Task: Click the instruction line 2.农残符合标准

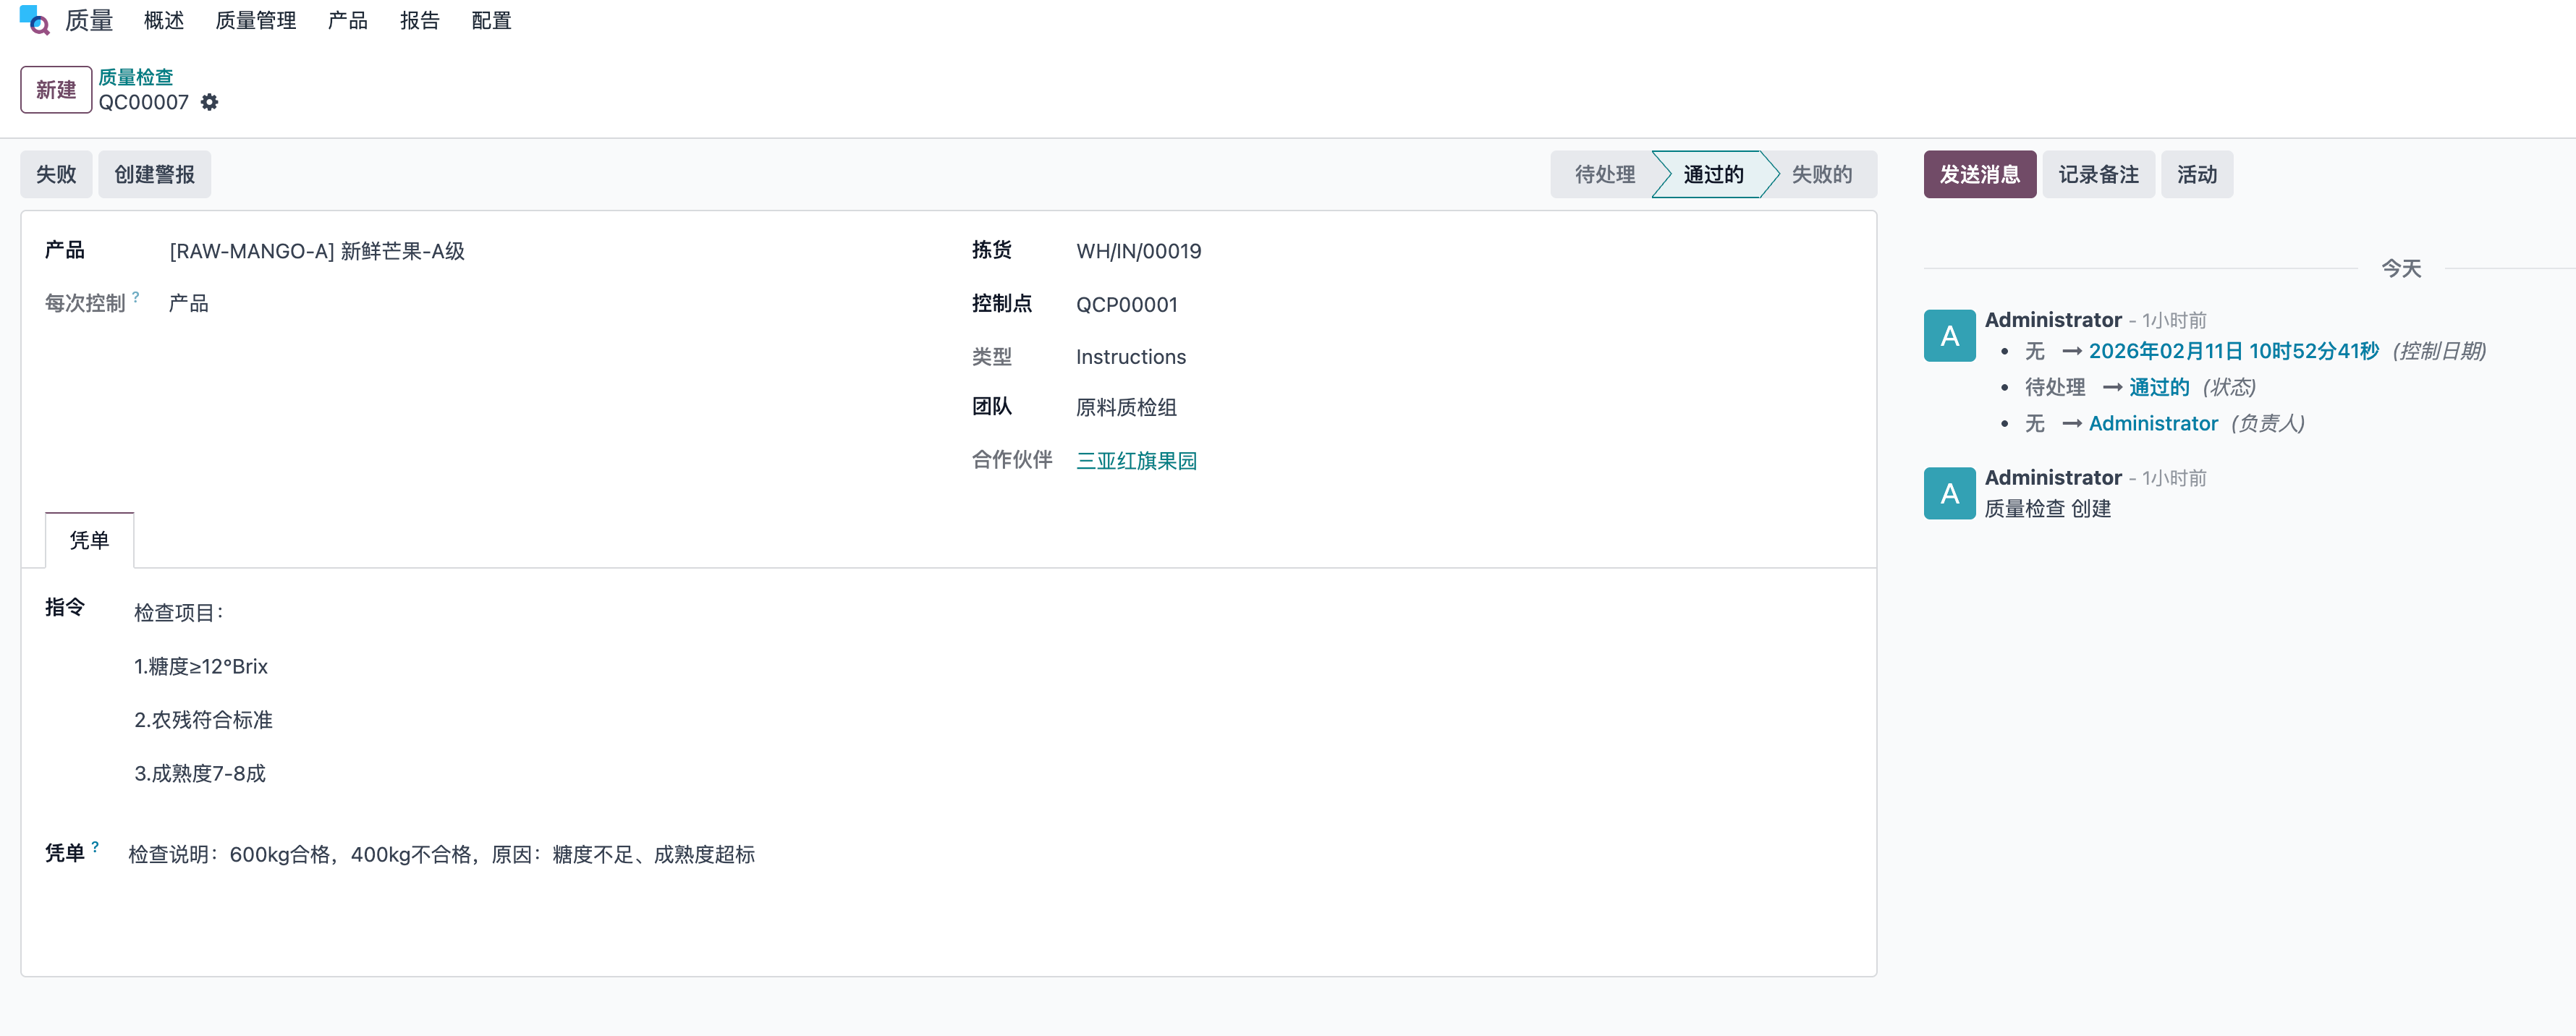Action: pos(203,720)
